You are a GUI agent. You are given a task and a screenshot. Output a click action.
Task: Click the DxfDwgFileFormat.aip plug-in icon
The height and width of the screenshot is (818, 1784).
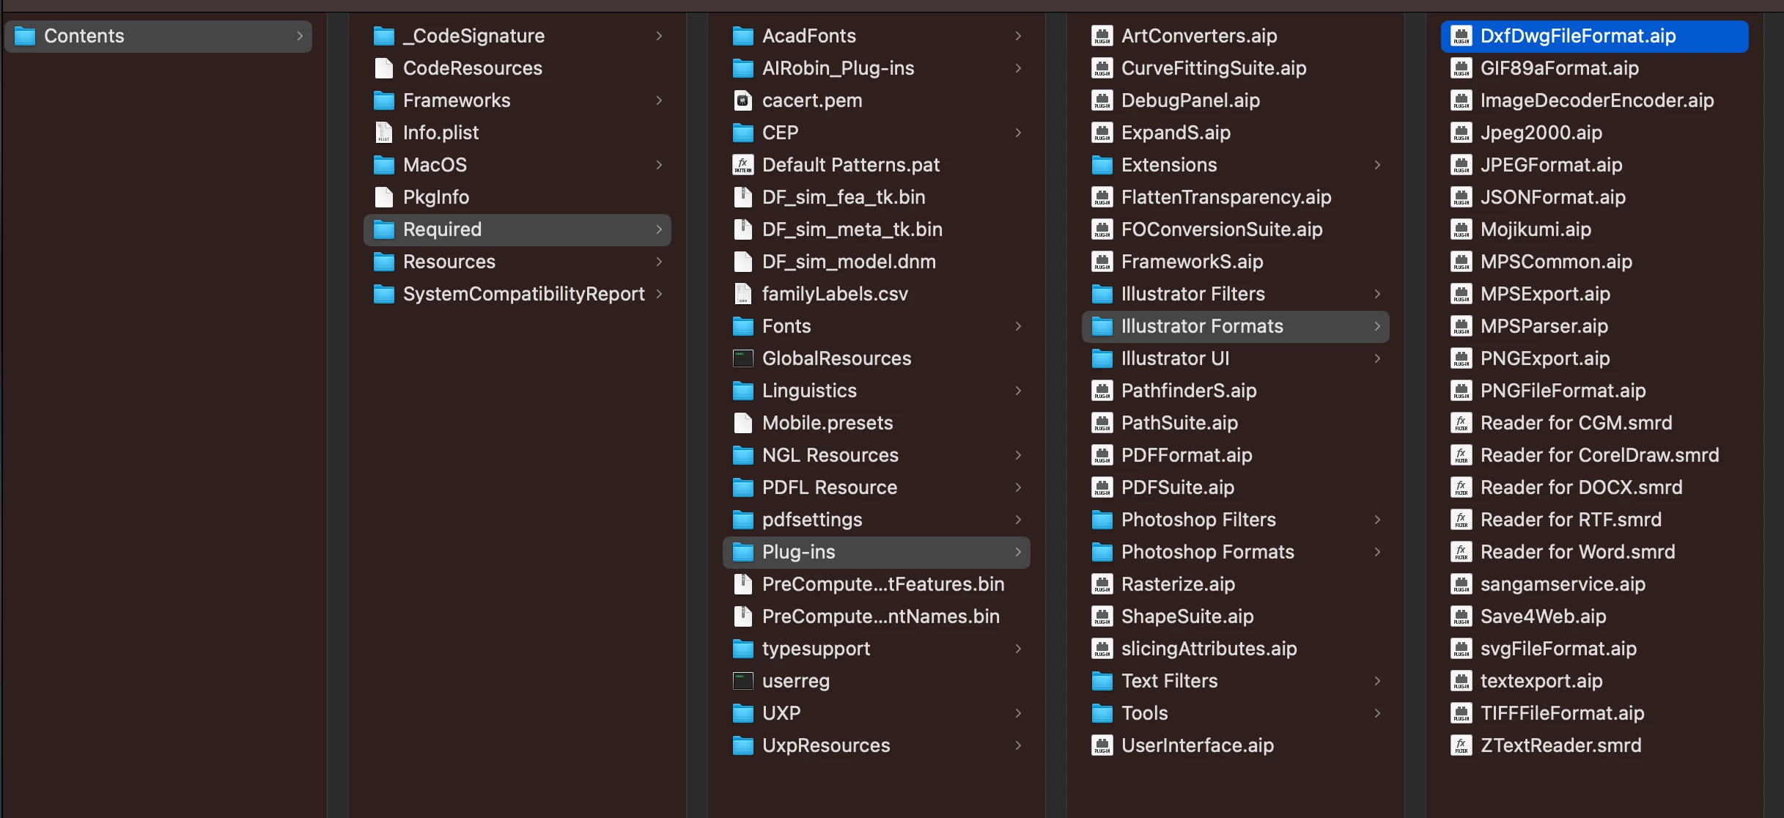coord(1461,36)
